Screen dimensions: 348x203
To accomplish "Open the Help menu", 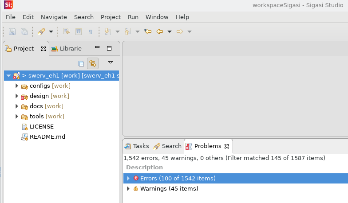I will [182, 17].
